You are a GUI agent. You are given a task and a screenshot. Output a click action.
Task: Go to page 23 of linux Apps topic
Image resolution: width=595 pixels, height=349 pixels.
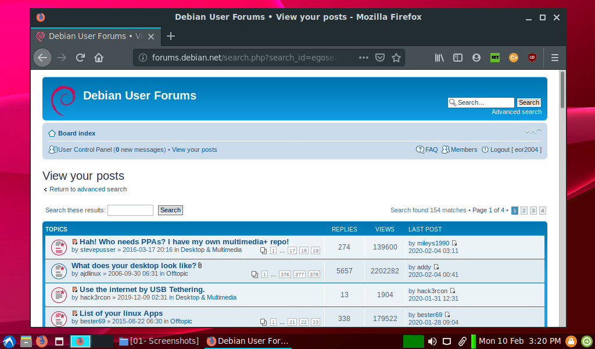(x=316, y=322)
